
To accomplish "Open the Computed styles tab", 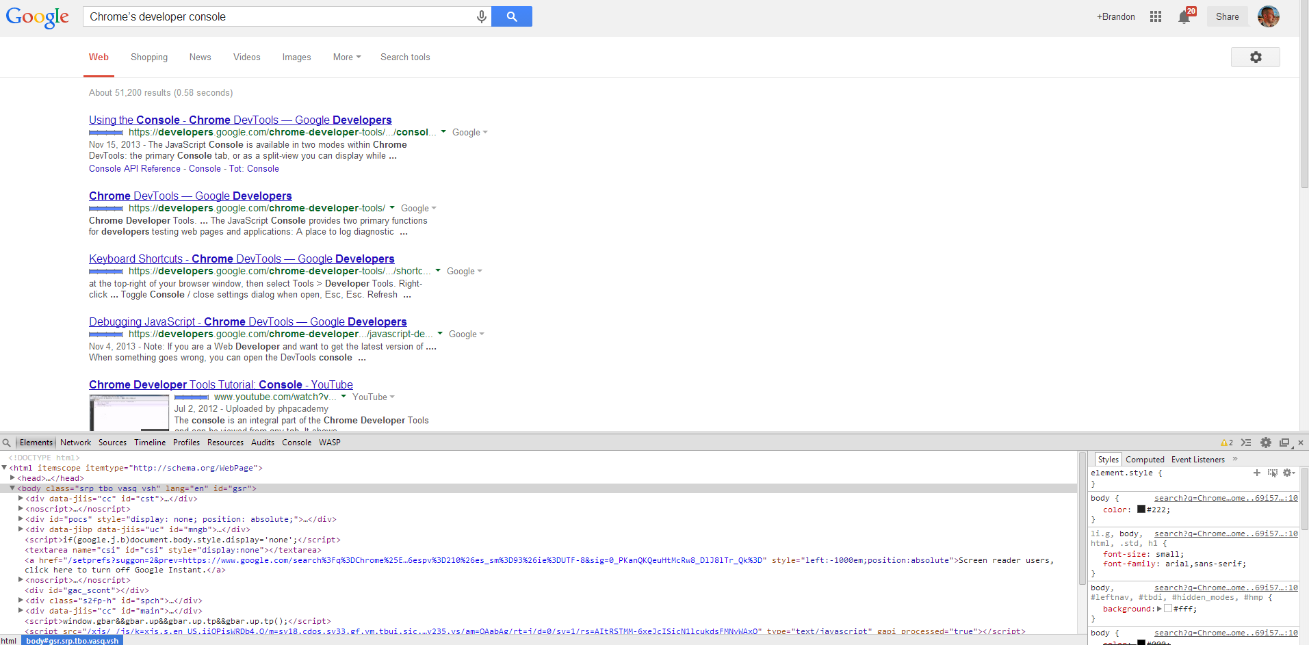I will (1145, 459).
